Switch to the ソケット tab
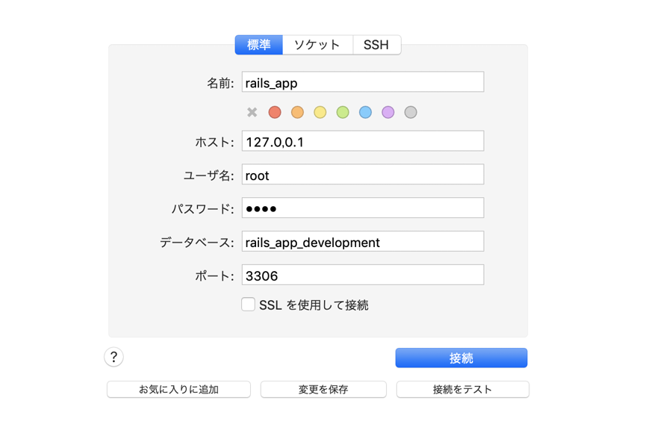 (317, 45)
